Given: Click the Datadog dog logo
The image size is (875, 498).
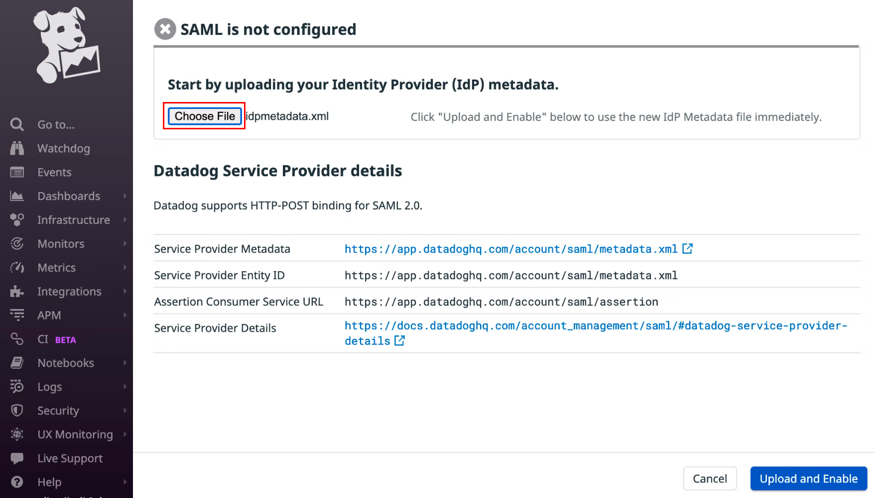Looking at the screenshot, I should pyautogui.click(x=67, y=45).
